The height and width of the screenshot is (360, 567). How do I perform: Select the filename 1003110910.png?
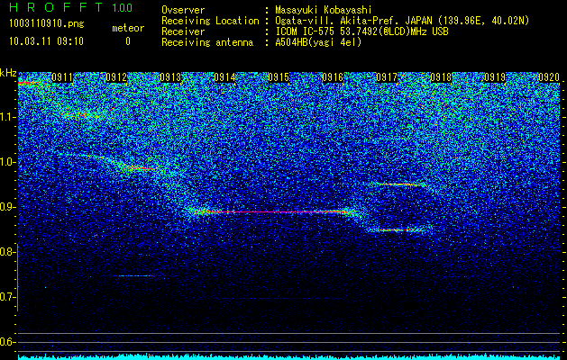click(47, 24)
